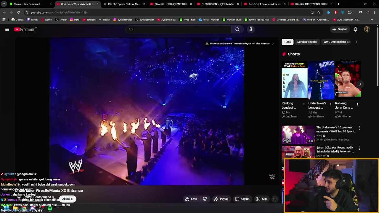379x213 pixels.
Task: Start voice search with the microphone icon
Action: (251, 29)
